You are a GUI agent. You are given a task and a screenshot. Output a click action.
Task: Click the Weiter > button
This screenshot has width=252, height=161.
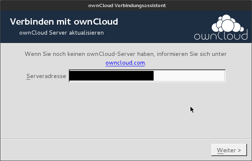click(229, 150)
